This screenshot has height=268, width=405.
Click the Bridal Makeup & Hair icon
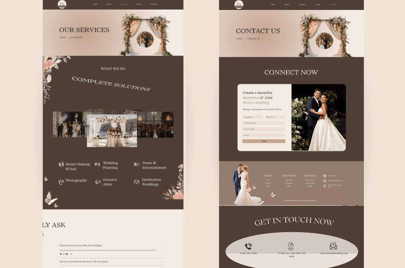point(61,164)
